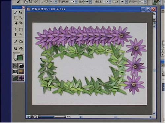Select the Brush tool in the toolbox
The width and height of the screenshot is (165, 123).
click(x=16, y=12)
